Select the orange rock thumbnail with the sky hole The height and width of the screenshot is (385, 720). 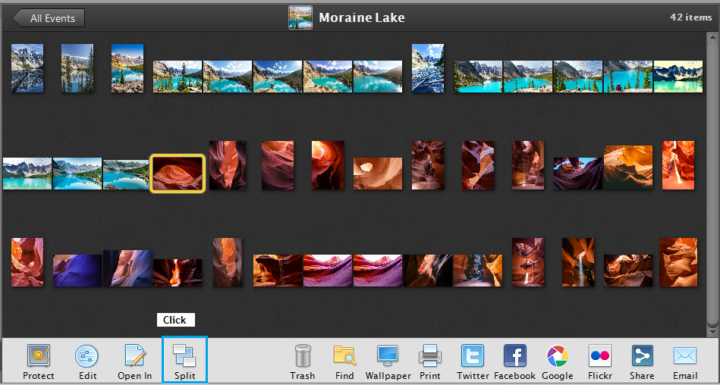point(377,174)
